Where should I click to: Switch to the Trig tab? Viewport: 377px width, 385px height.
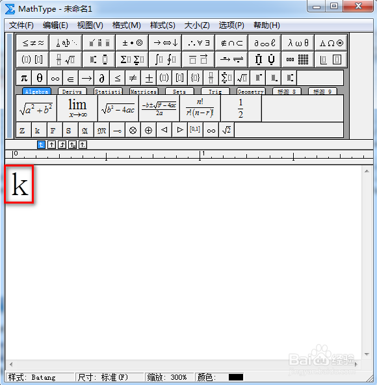215,91
